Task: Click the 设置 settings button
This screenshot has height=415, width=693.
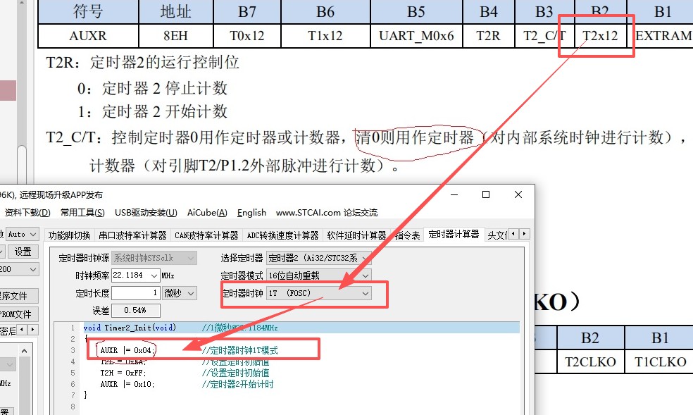Action: point(23,251)
